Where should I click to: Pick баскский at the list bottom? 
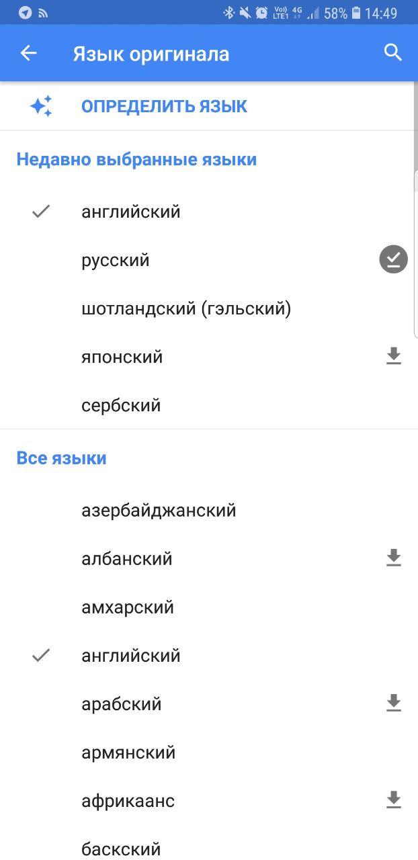pos(121,849)
